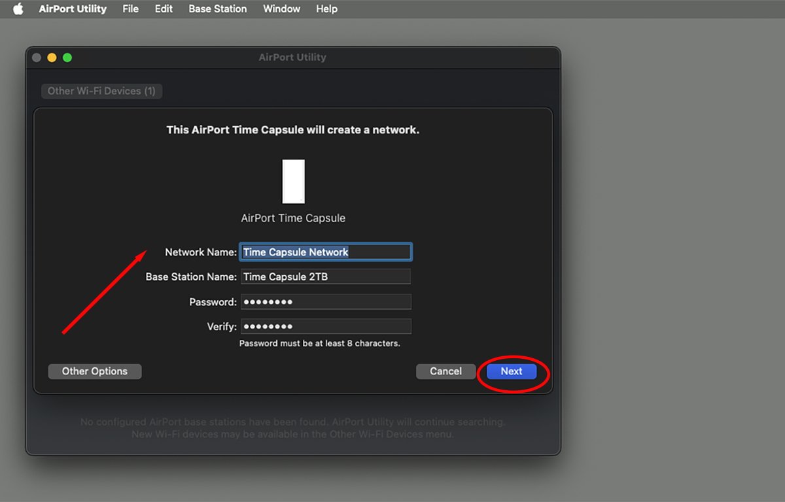The width and height of the screenshot is (785, 502).
Task: Click the Base Station Name field
Action: coord(326,276)
